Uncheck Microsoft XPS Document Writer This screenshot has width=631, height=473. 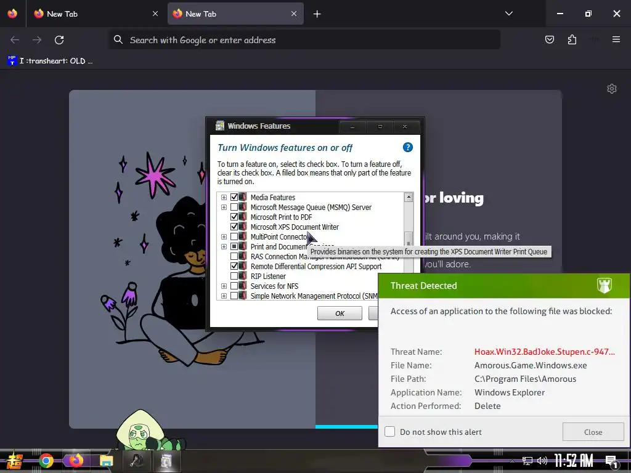[x=234, y=227]
